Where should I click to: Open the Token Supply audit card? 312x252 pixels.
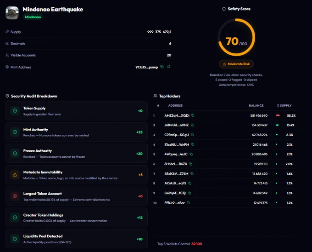77,111
